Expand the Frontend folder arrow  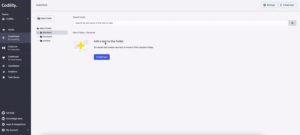pyautogui.click(x=38, y=37)
